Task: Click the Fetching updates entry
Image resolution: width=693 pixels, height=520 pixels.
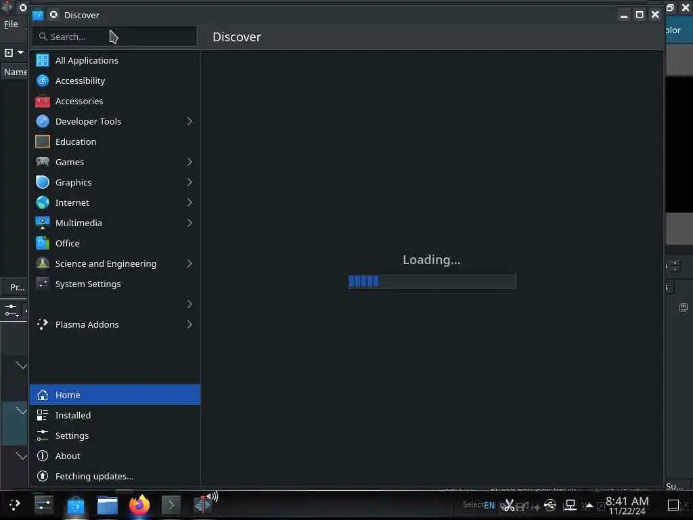Action: tap(115, 476)
